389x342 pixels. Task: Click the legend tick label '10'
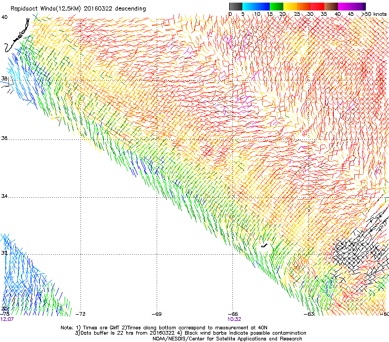click(257, 14)
